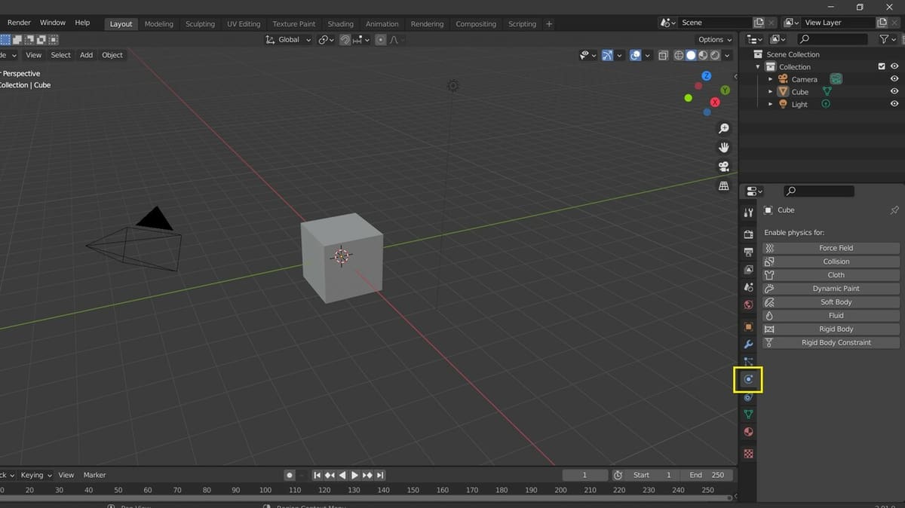The width and height of the screenshot is (905, 508).
Task: Click the Y axis navigation gizmo bubble
Action: (725, 90)
